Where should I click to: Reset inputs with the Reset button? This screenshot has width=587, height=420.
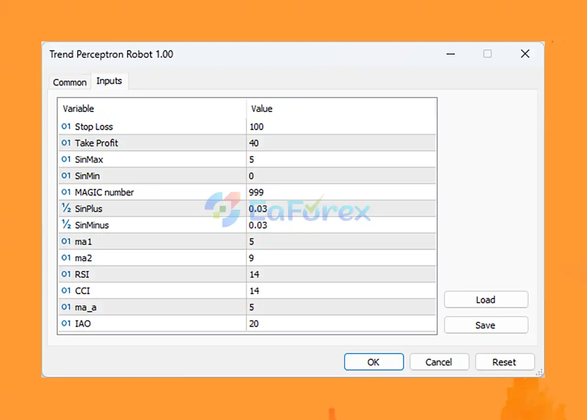pos(504,362)
